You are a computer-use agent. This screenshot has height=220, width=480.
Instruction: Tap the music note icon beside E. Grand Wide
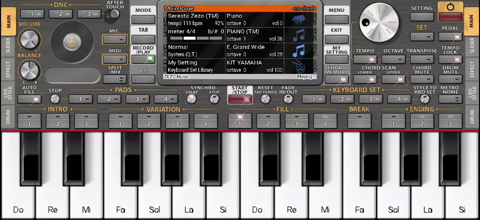[298, 51]
